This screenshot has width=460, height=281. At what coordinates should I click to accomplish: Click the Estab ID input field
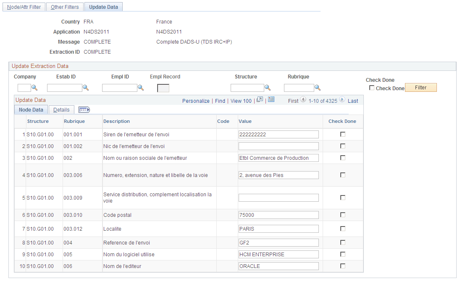pyautogui.click(x=65, y=88)
